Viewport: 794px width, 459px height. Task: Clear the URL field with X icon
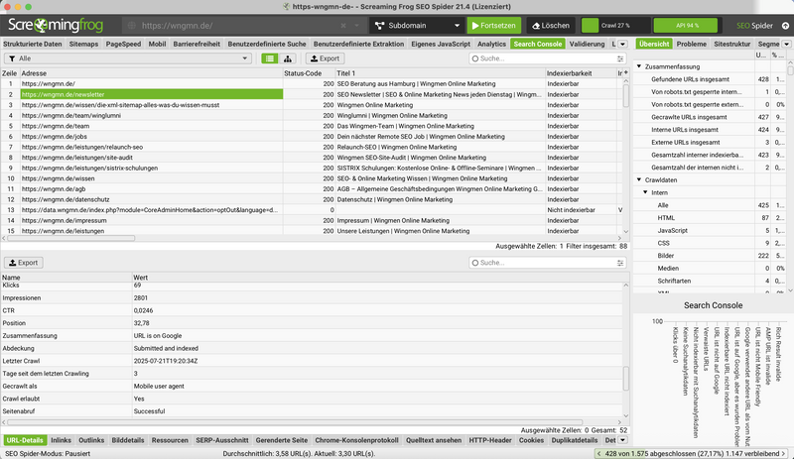point(343,26)
